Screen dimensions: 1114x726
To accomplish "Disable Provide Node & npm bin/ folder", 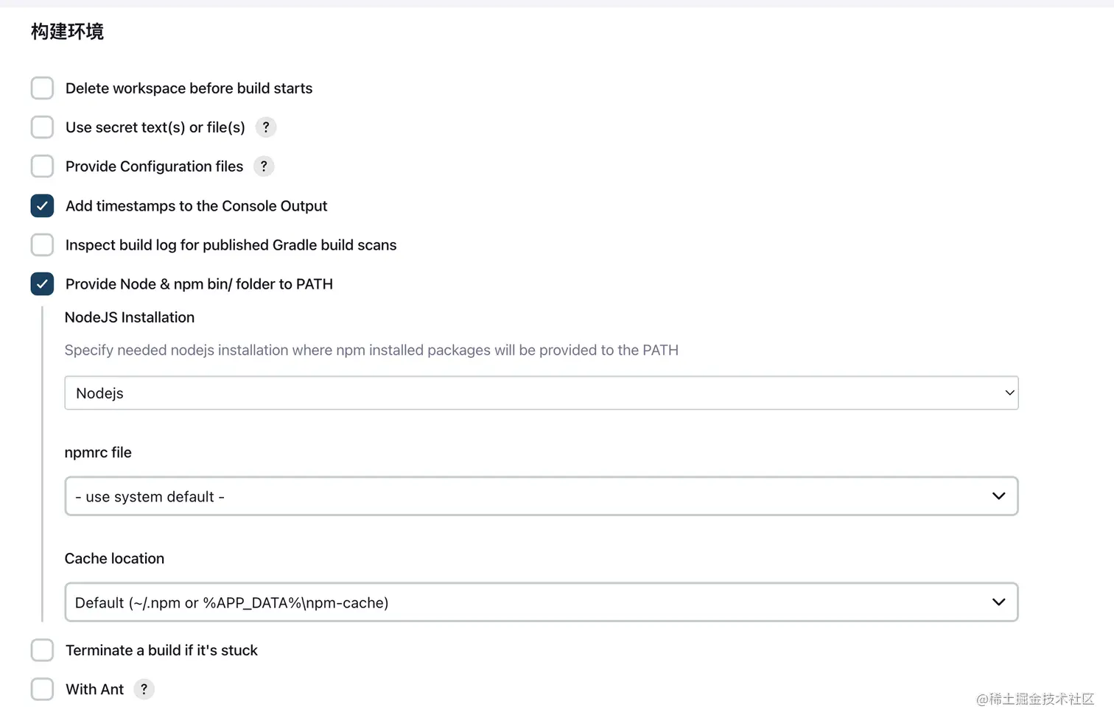I will coord(42,284).
